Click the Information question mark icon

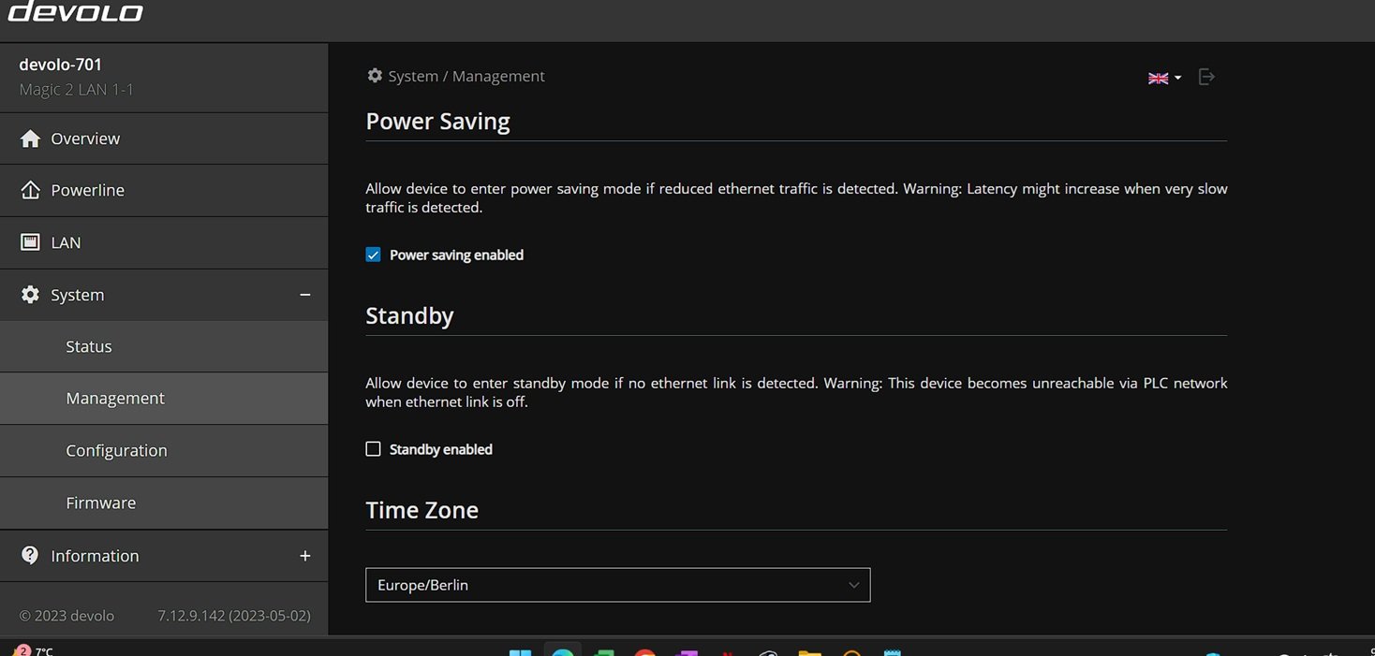(30, 555)
